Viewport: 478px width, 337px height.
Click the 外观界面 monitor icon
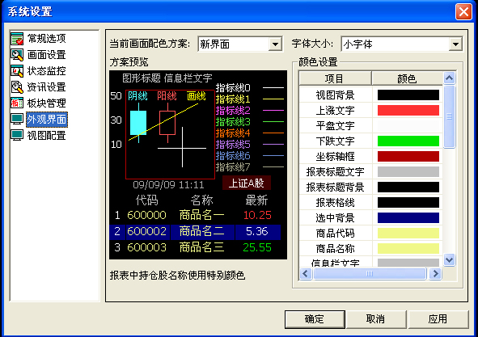coord(17,119)
